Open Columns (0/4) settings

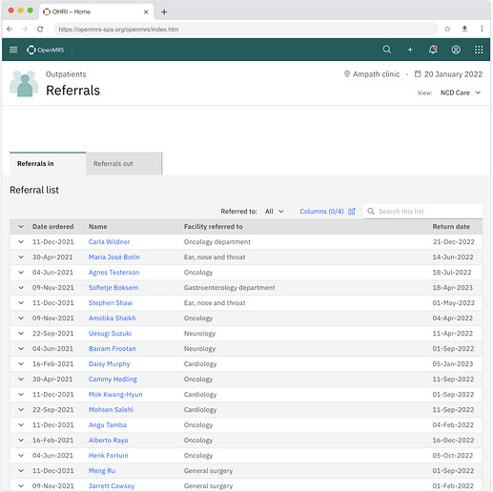click(x=327, y=212)
